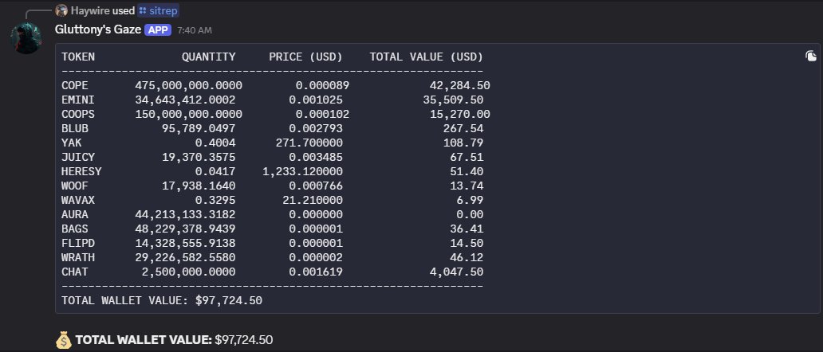Click BAGS total value 36.41
Viewport: 823px width, 352px height.
click(x=467, y=229)
